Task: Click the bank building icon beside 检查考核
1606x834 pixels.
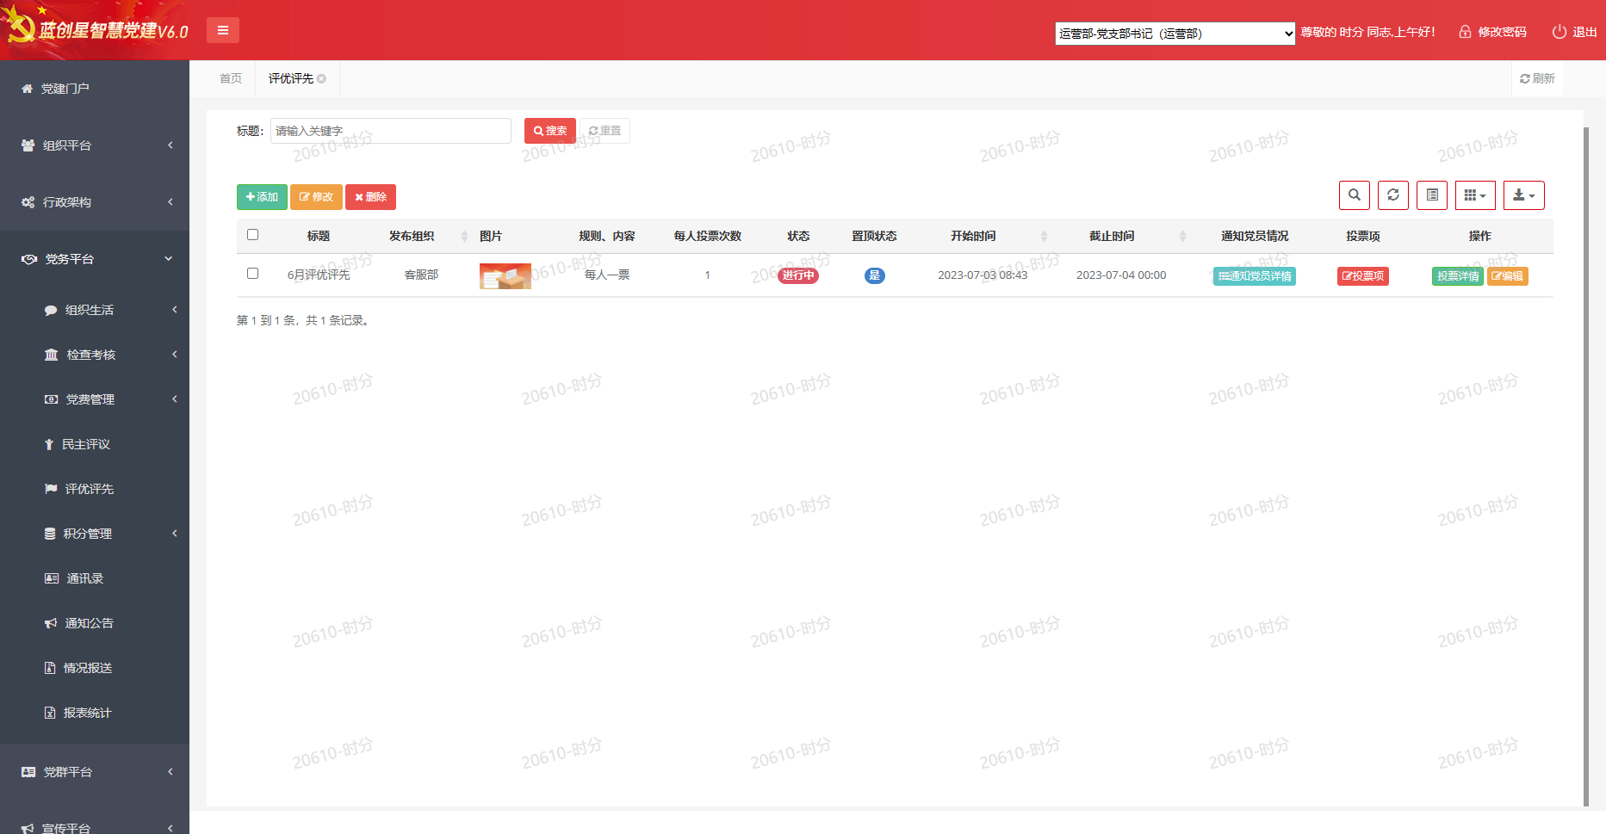Action: pos(52,355)
